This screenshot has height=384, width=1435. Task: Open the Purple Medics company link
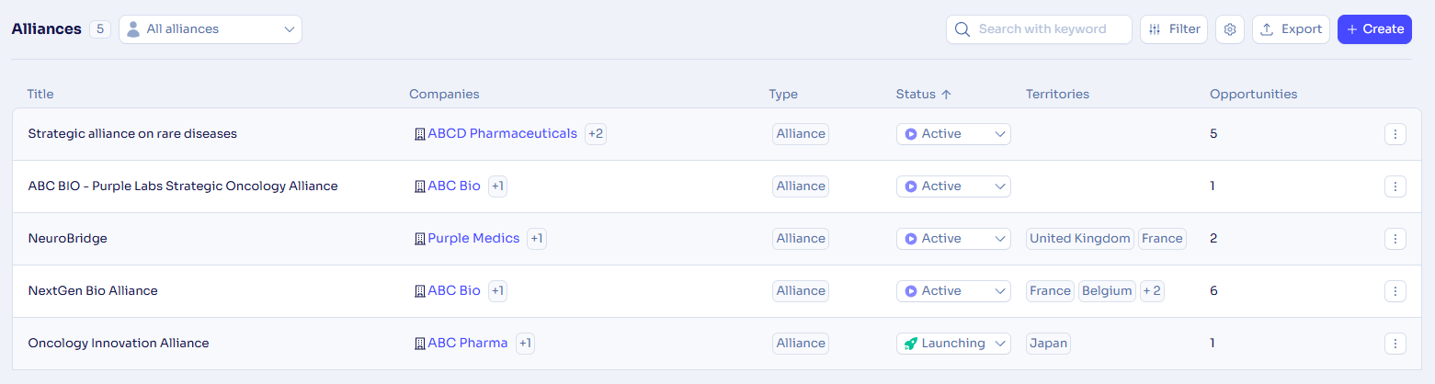click(473, 239)
